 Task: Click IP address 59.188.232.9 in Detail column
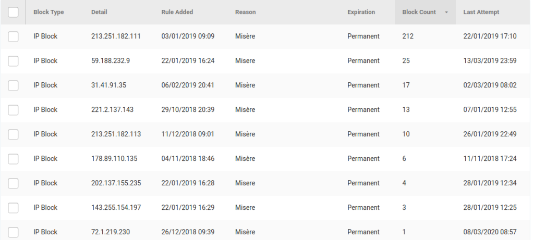click(111, 61)
